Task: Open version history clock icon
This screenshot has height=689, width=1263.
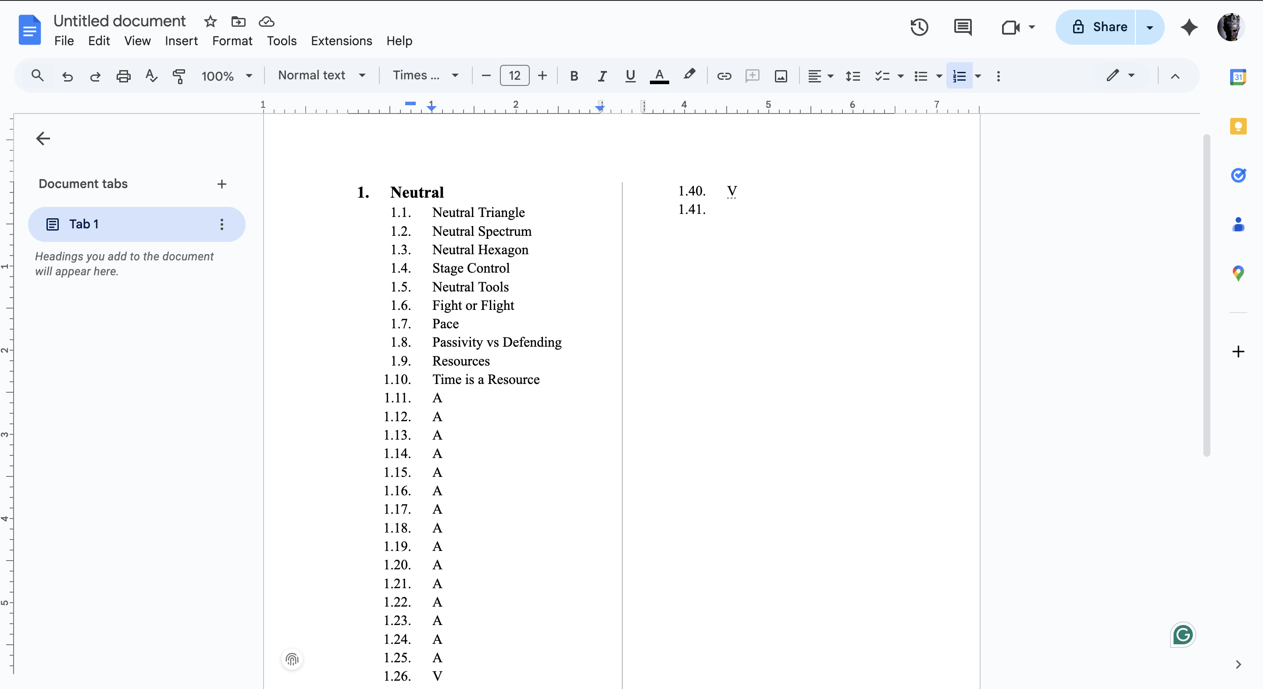Action: click(x=919, y=27)
